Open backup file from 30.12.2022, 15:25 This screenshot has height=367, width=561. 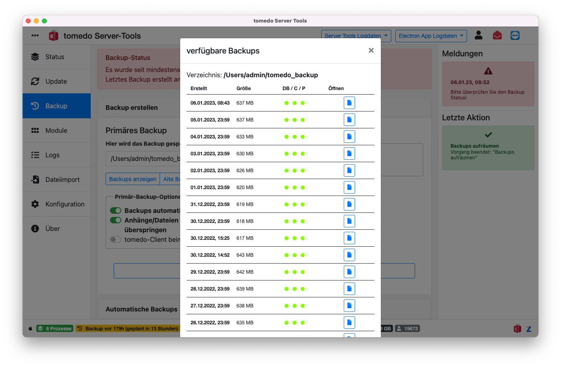click(x=349, y=238)
